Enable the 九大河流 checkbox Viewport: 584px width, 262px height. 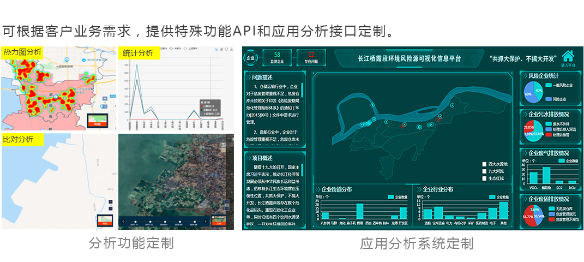[484, 171]
